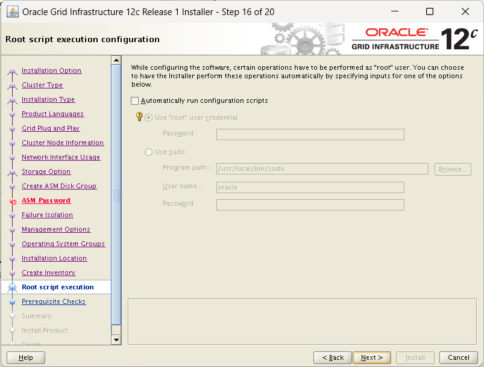Jump to the Storage Option step
The width and height of the screenshot is (484, 367).
(x=46, y=171)
